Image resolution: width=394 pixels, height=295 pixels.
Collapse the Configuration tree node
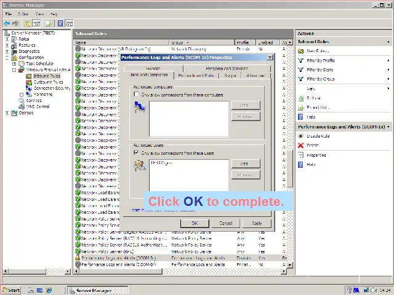tap(7, 58)
